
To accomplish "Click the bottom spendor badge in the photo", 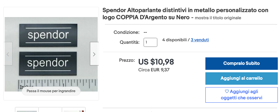I will tap(48, 63).
